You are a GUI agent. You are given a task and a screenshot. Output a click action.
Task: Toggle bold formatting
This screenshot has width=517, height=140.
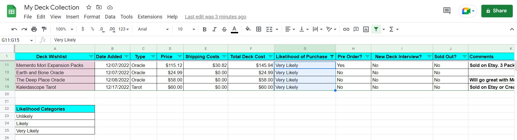pyautogui.click(x=204, y=29)
